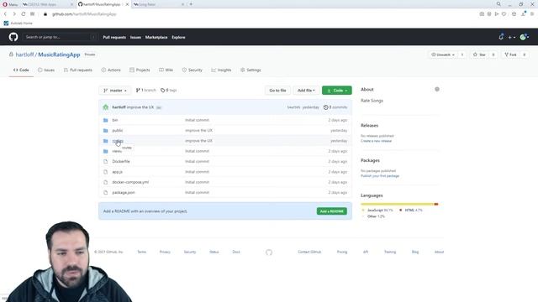Open the Opera Menu button
This screenshot has height=302, width=538.
coord(10,4)
